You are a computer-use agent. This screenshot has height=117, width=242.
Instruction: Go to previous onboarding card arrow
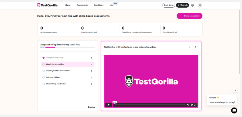[x=190, y=47]
